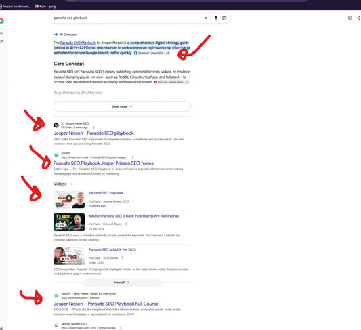This screenshot has height=330, width=361.
Task: Open 'Parasite SEO Is BACK For 2025' video link
Action: coord(112,249)
